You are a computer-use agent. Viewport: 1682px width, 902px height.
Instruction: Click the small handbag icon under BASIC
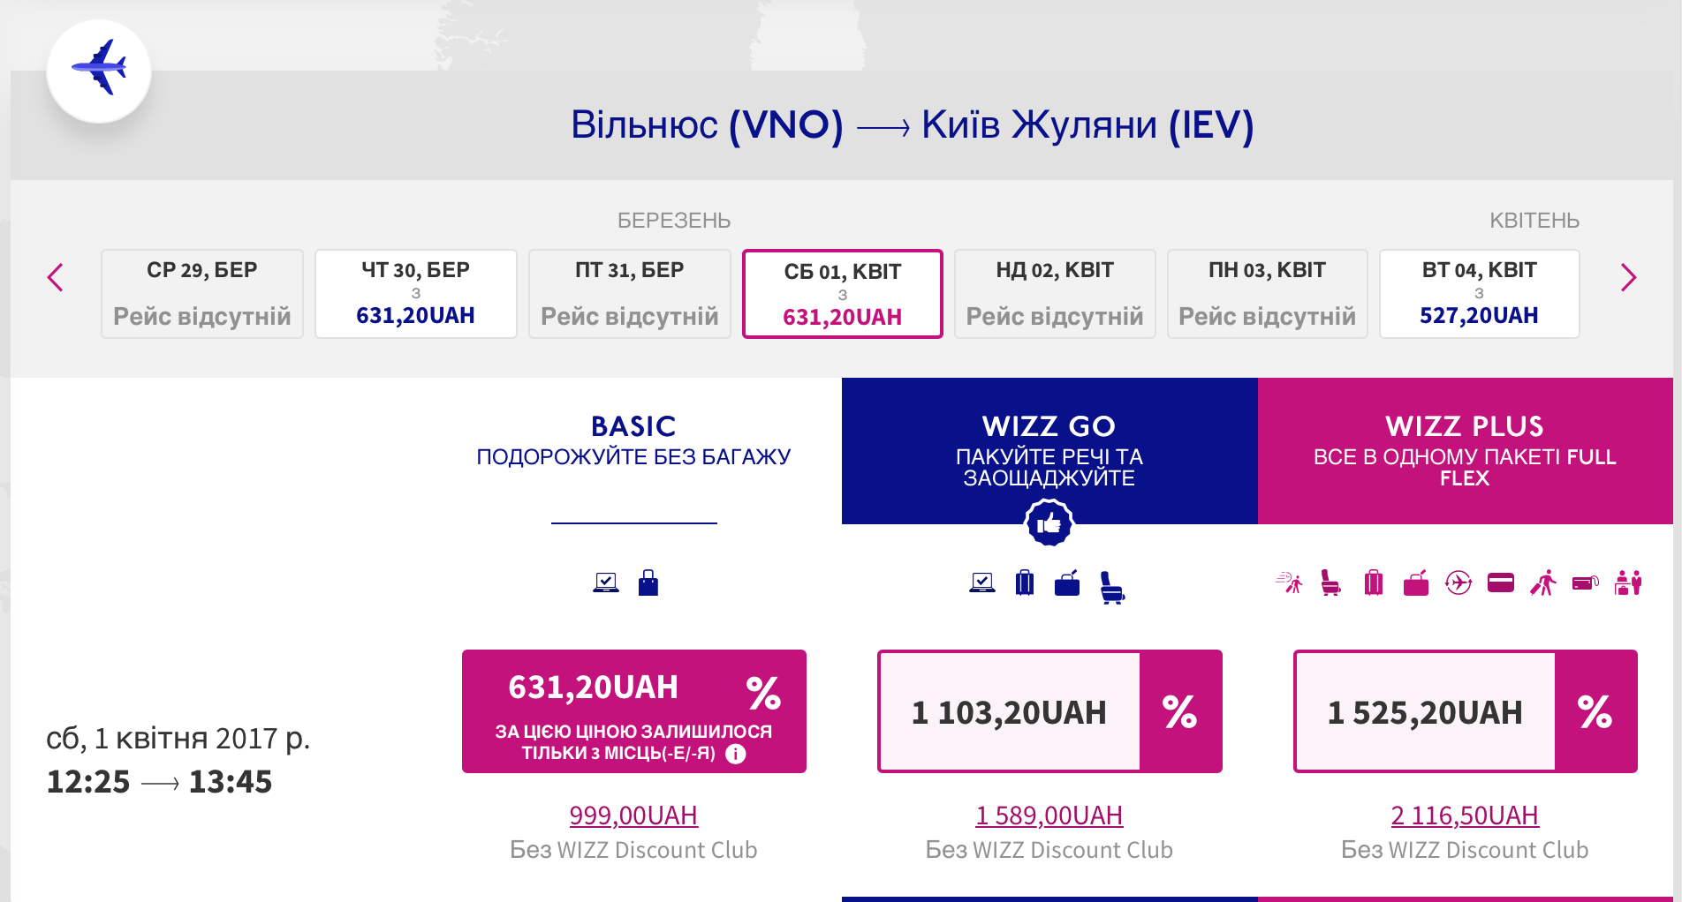click(648, 583)
